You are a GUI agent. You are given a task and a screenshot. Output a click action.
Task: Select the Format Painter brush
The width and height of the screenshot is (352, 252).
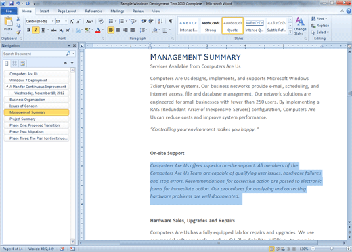(x=18, y=32)
